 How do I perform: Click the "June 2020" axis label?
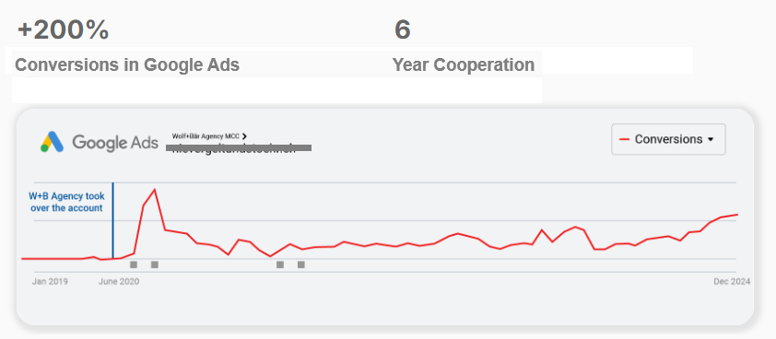119,282
